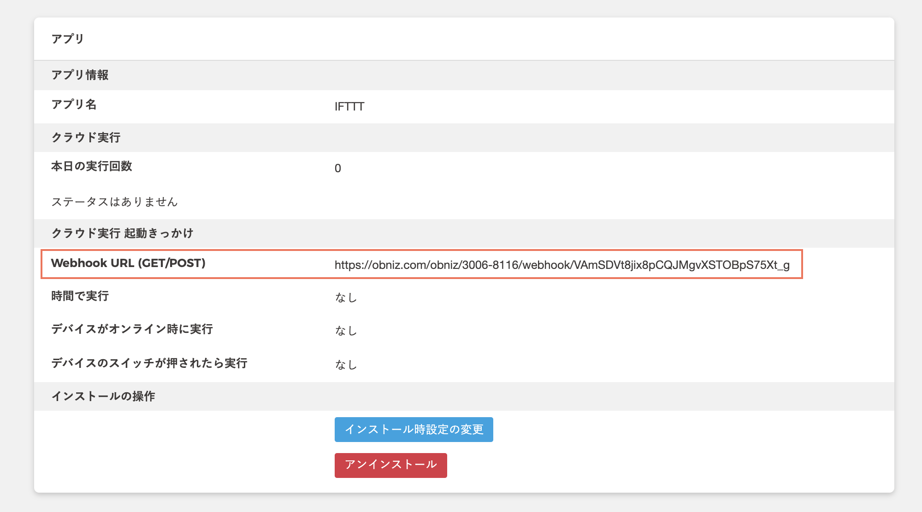922x512 pixels.
Task: Click なし value for online execution row
Action: 346,331
